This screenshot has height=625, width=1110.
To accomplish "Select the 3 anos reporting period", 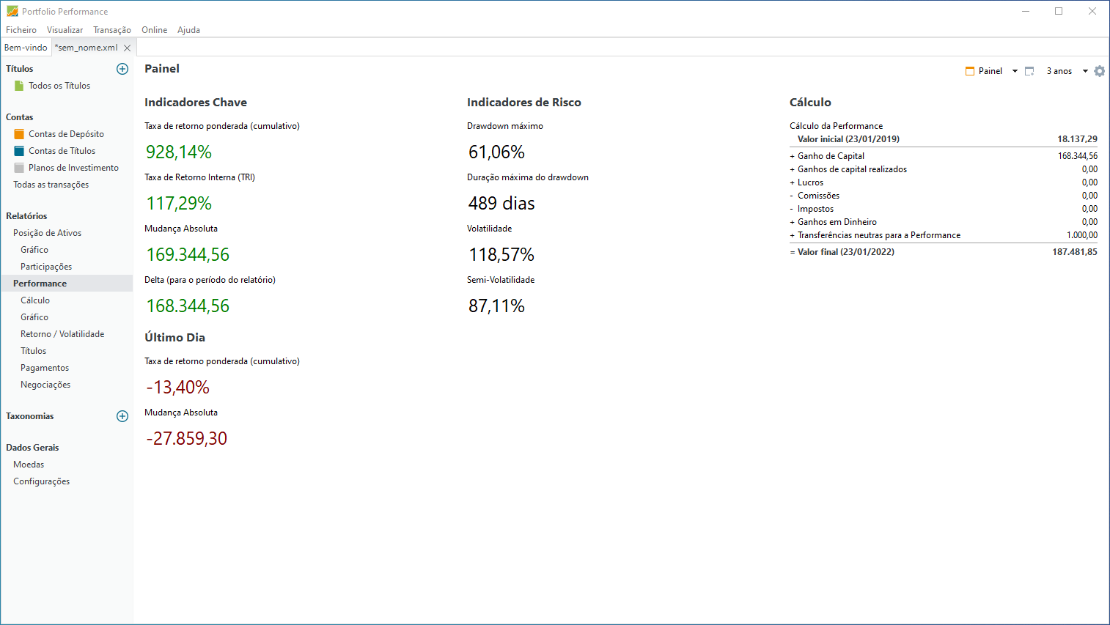I will click(1059, 71).
